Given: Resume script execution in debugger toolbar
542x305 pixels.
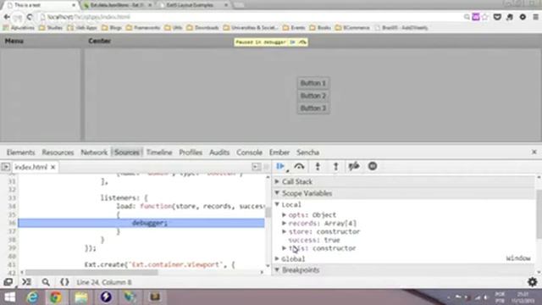Looking at the screenshot, I should [x=280, y=167].
